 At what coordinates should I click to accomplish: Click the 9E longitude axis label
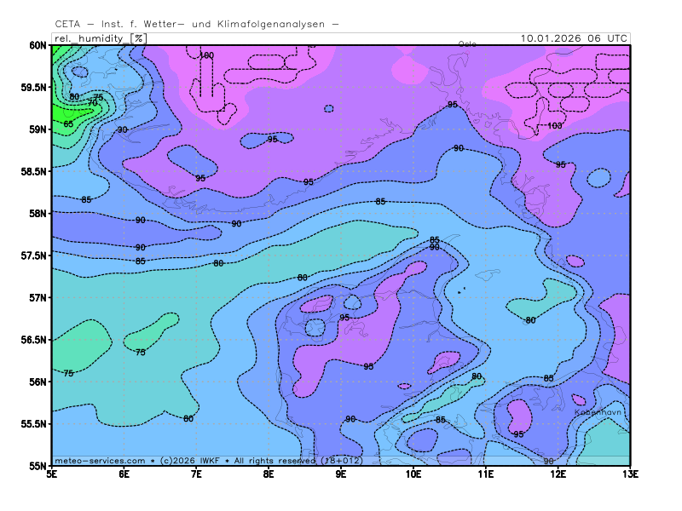click(x=341, y=474)
